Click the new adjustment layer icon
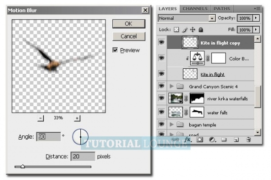The width and height of the screenshot is (271, 180). (212, 140)
